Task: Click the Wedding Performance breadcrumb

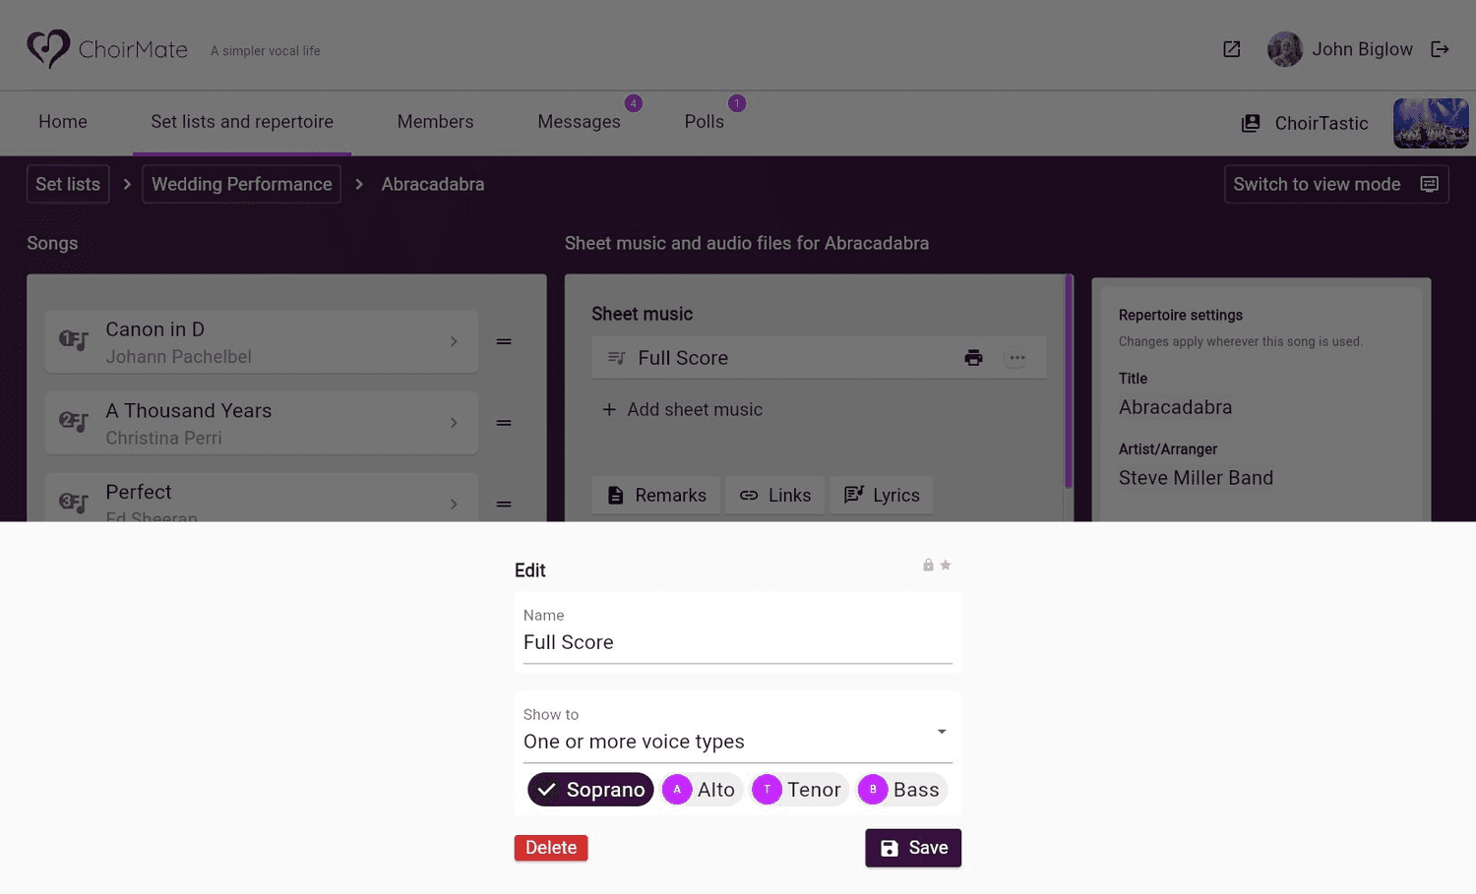Action: coord(242,184)
